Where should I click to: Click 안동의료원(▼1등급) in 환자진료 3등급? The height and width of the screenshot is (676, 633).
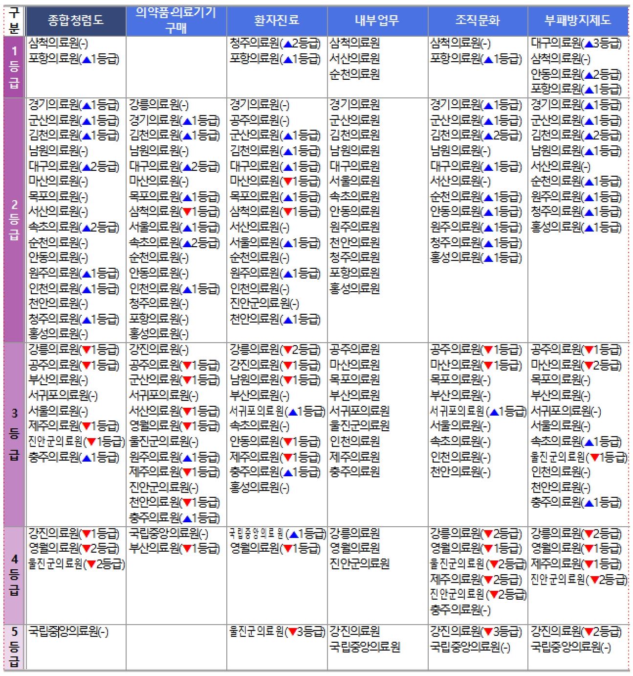(x=275, y=442)
